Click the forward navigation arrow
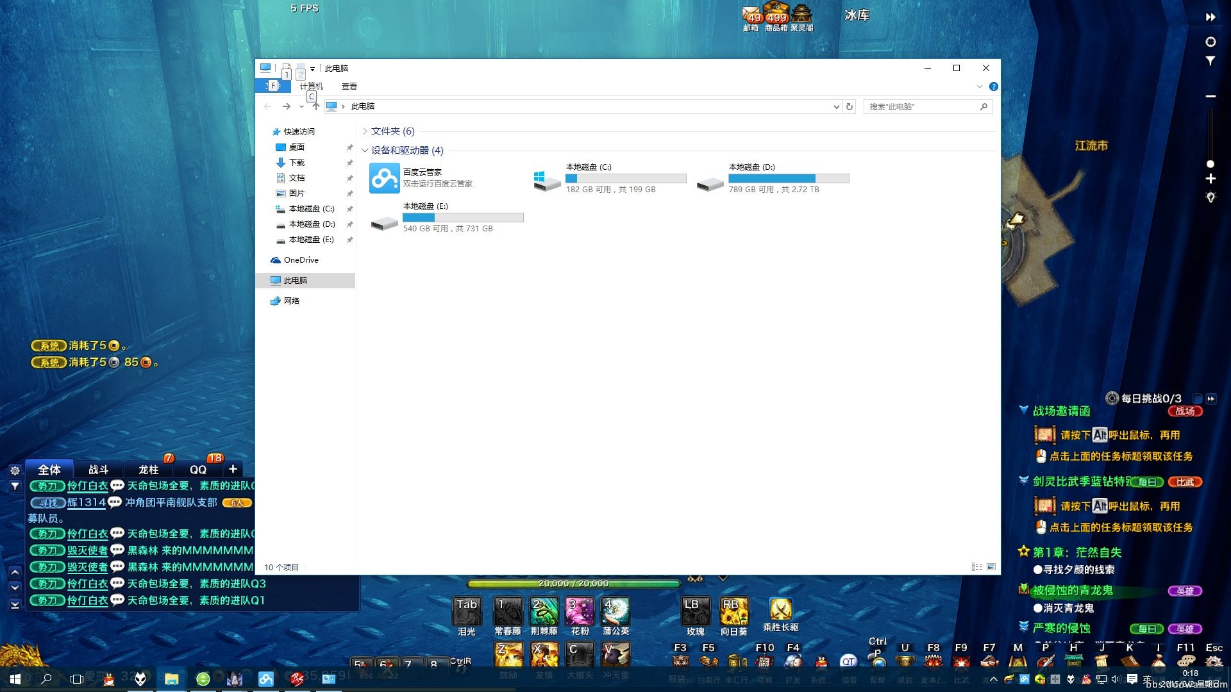This screenshot has width=1231, height=692. pos(286,106)
